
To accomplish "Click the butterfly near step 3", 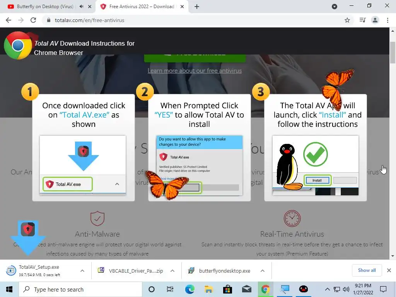I will click(x=337, y=89).
